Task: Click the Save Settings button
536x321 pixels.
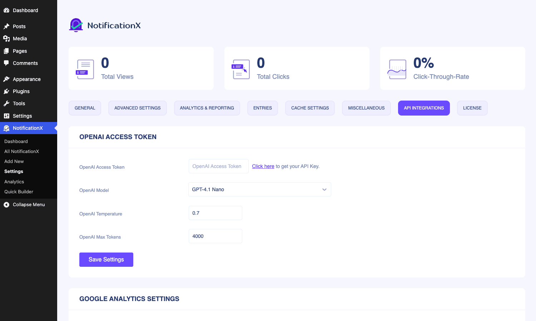Action: tap(106, 260)
